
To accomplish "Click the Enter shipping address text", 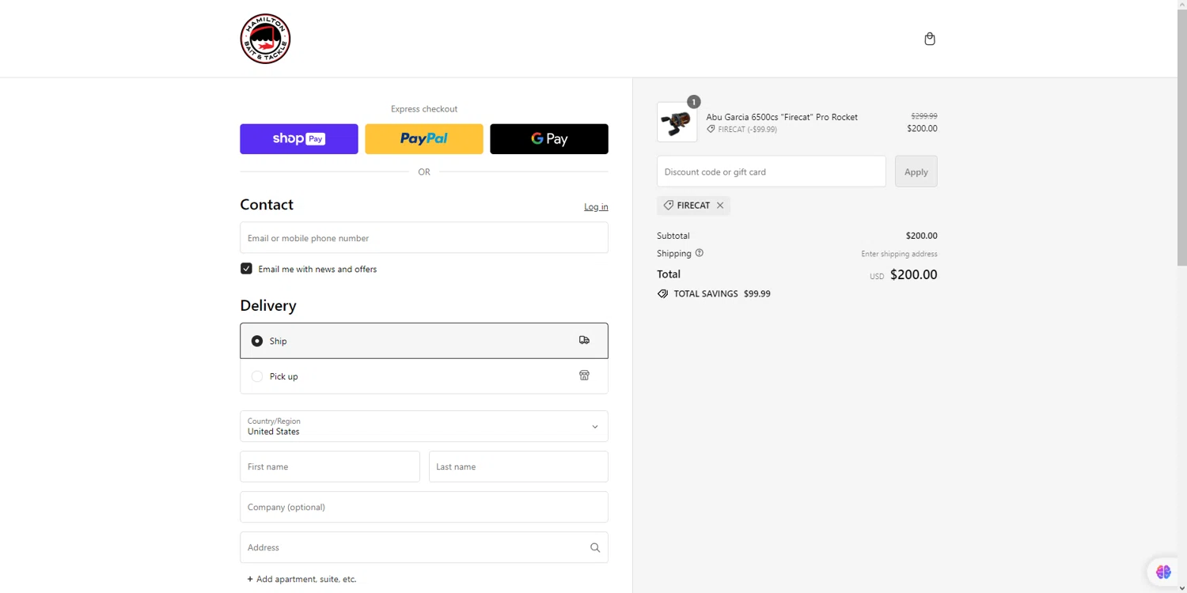I will (x=899, y=254).
